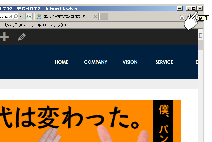This screenshot has width=212, height=142.
Task: Click the refresh page button
Action: [x=29, y=16]
